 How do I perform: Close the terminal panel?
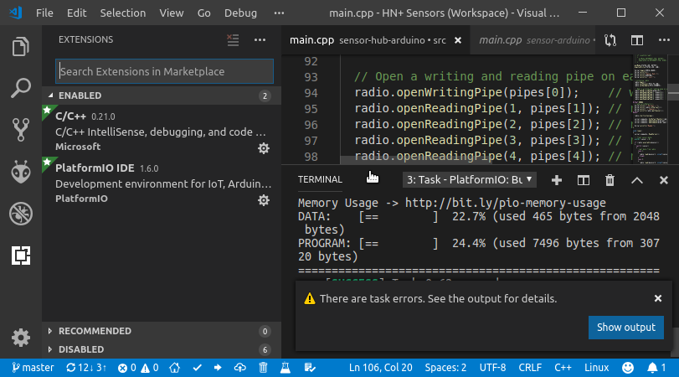pos(663,180)
